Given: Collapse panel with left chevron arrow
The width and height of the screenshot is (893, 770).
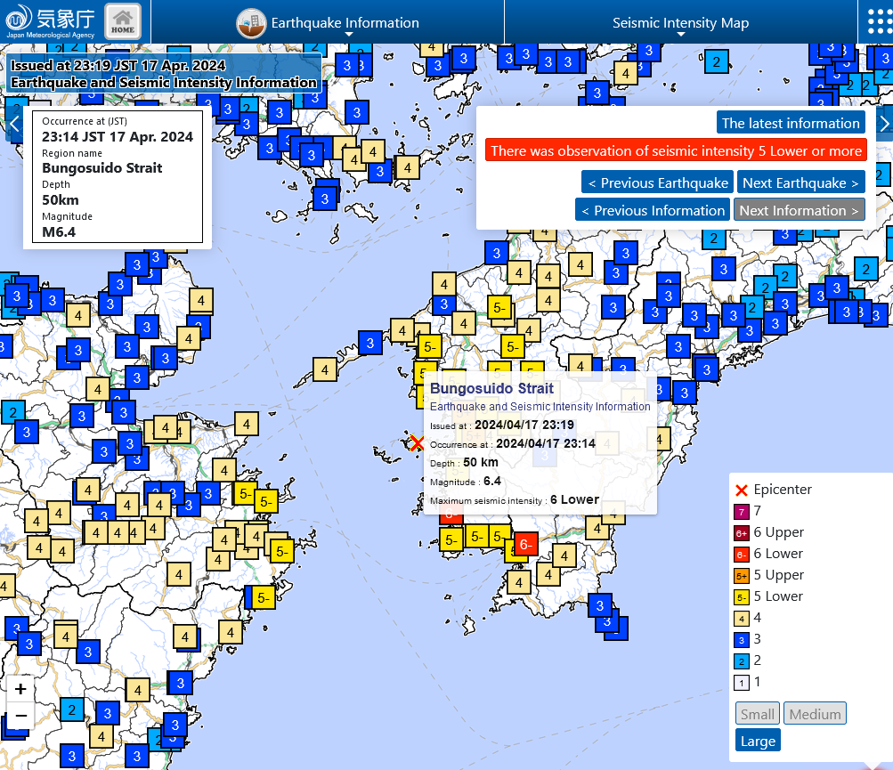Looking at the screenshot, I should (x=14, y=123).
